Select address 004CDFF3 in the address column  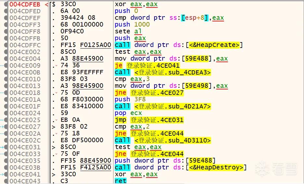click(25, 25)
